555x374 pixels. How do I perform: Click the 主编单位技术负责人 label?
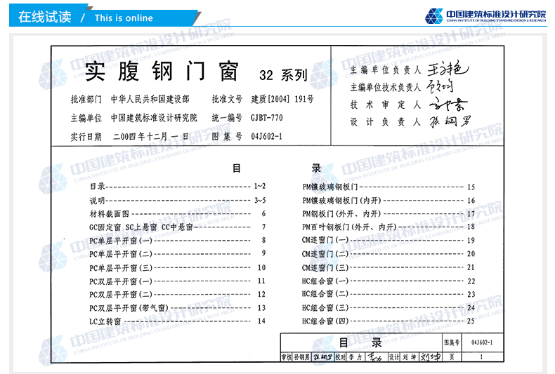click(x=386, y=87)
